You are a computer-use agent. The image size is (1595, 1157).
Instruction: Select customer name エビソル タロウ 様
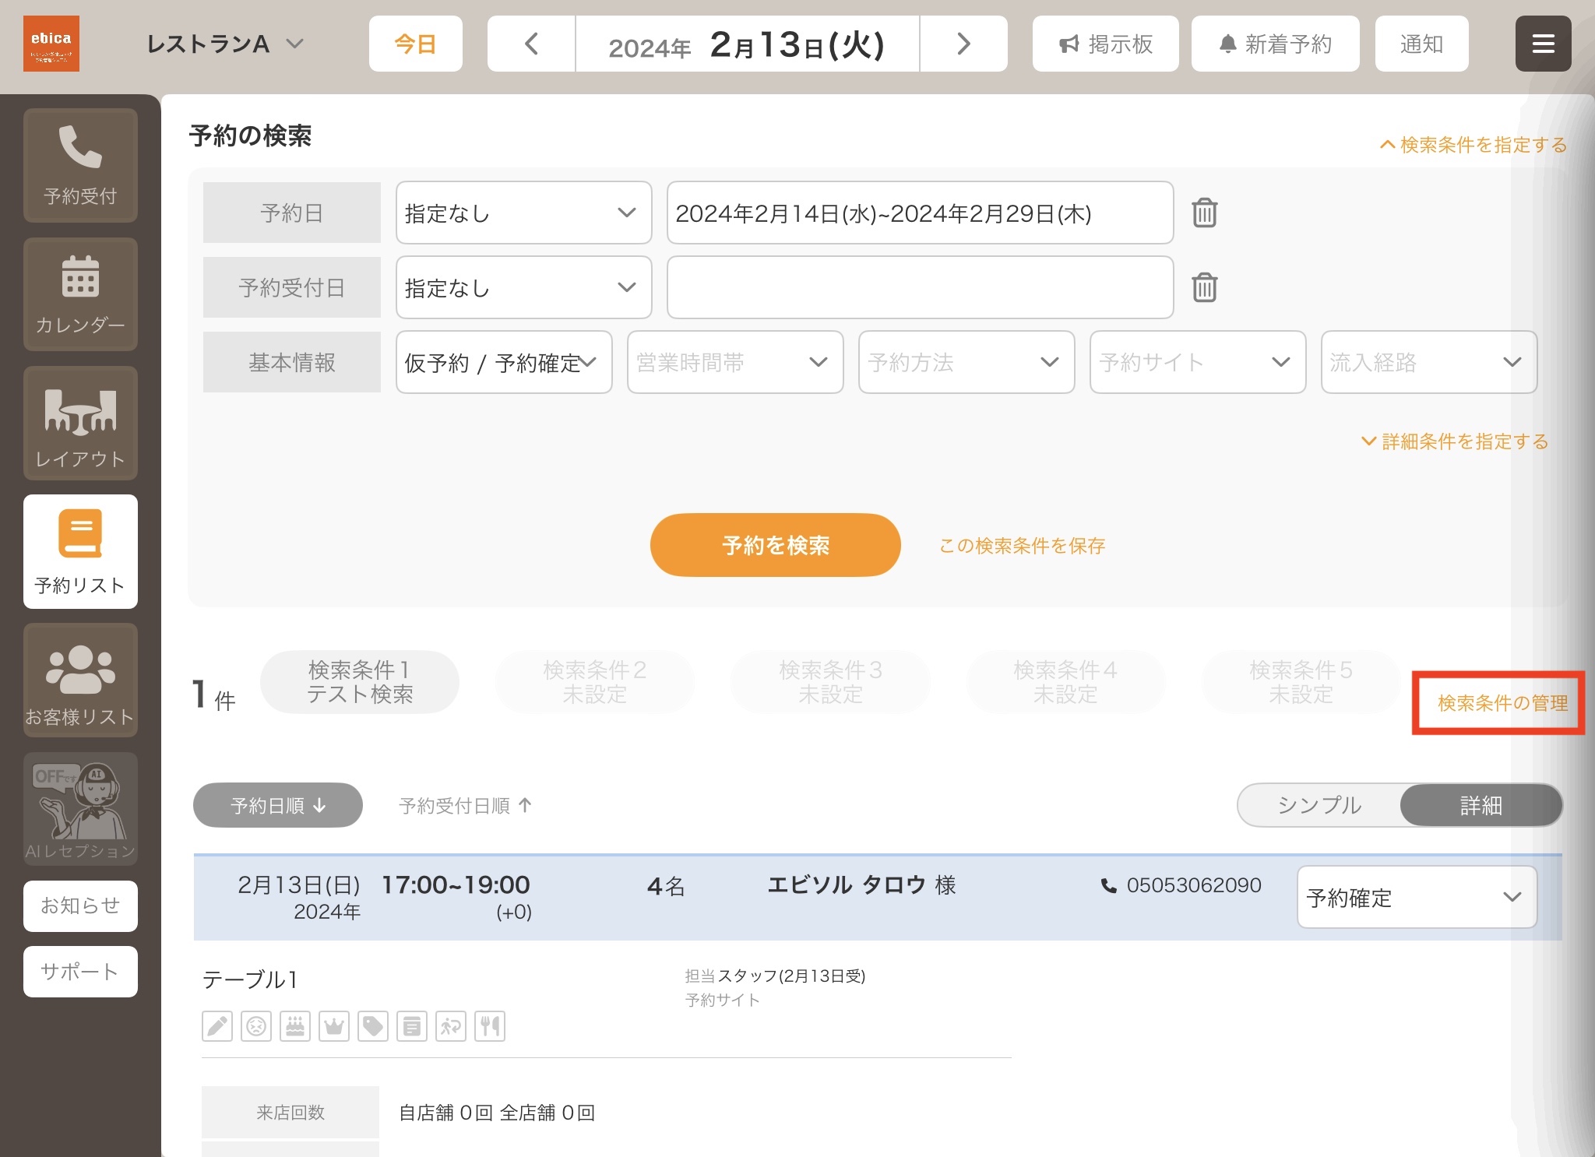(x=861, y=885)
